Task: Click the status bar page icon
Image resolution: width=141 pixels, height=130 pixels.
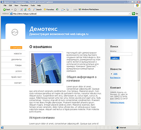Action: (x=2, y=128)
